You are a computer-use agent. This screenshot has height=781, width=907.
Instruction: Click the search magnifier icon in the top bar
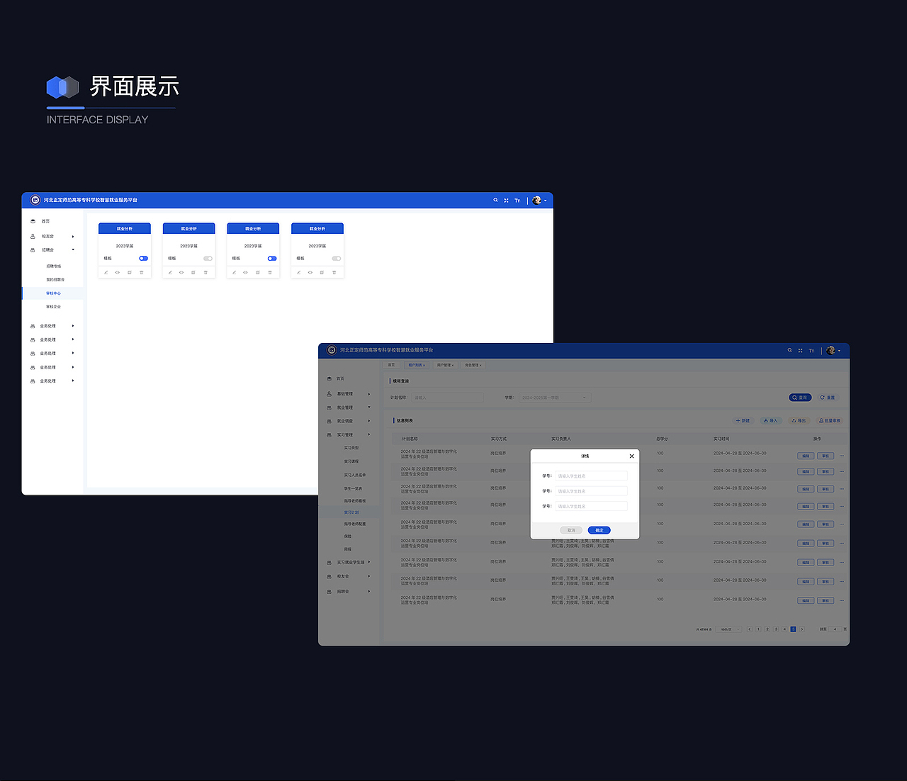tap(495, 201)
